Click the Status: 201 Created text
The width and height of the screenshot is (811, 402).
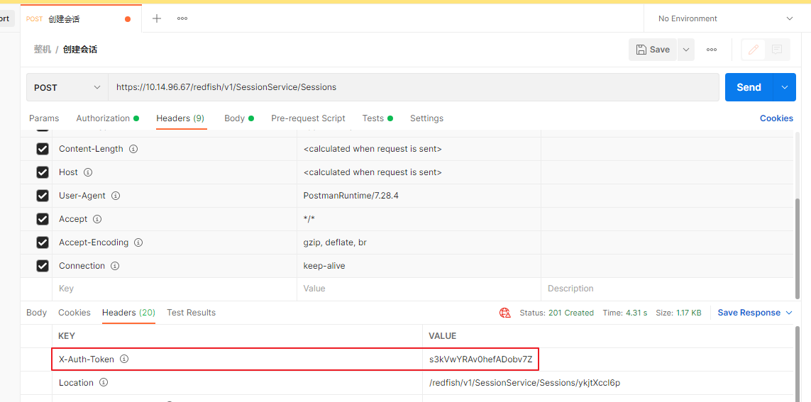coord(556,313)
